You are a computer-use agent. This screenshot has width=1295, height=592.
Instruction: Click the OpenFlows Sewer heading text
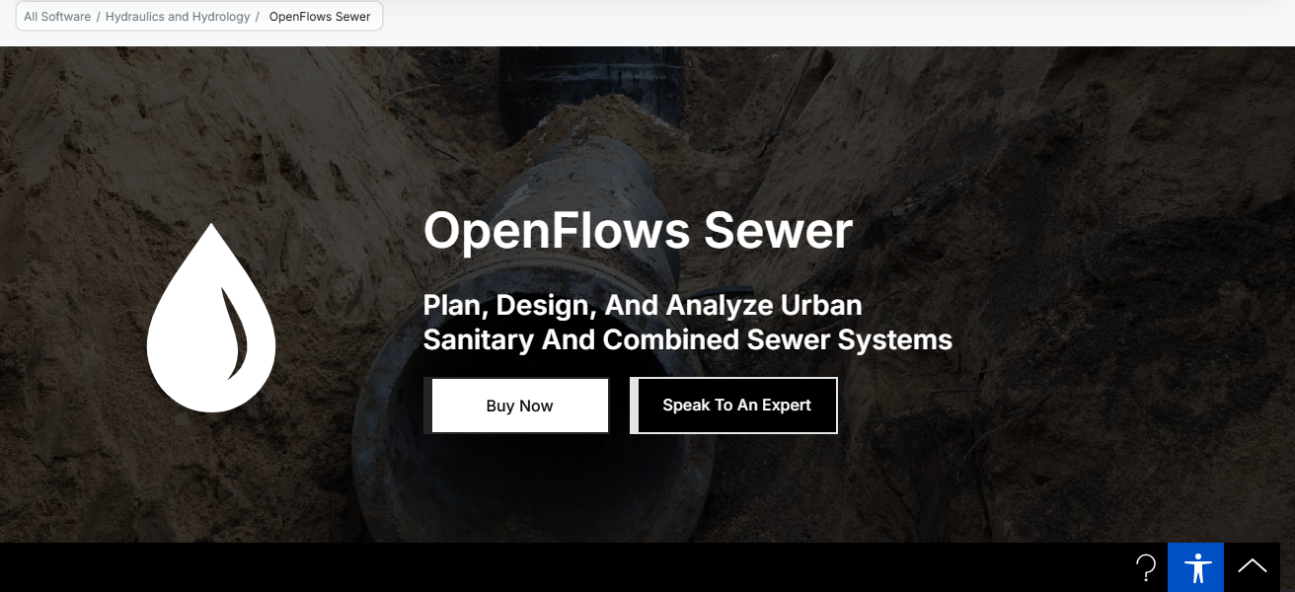pyautogui.click(x=638, y=231)
